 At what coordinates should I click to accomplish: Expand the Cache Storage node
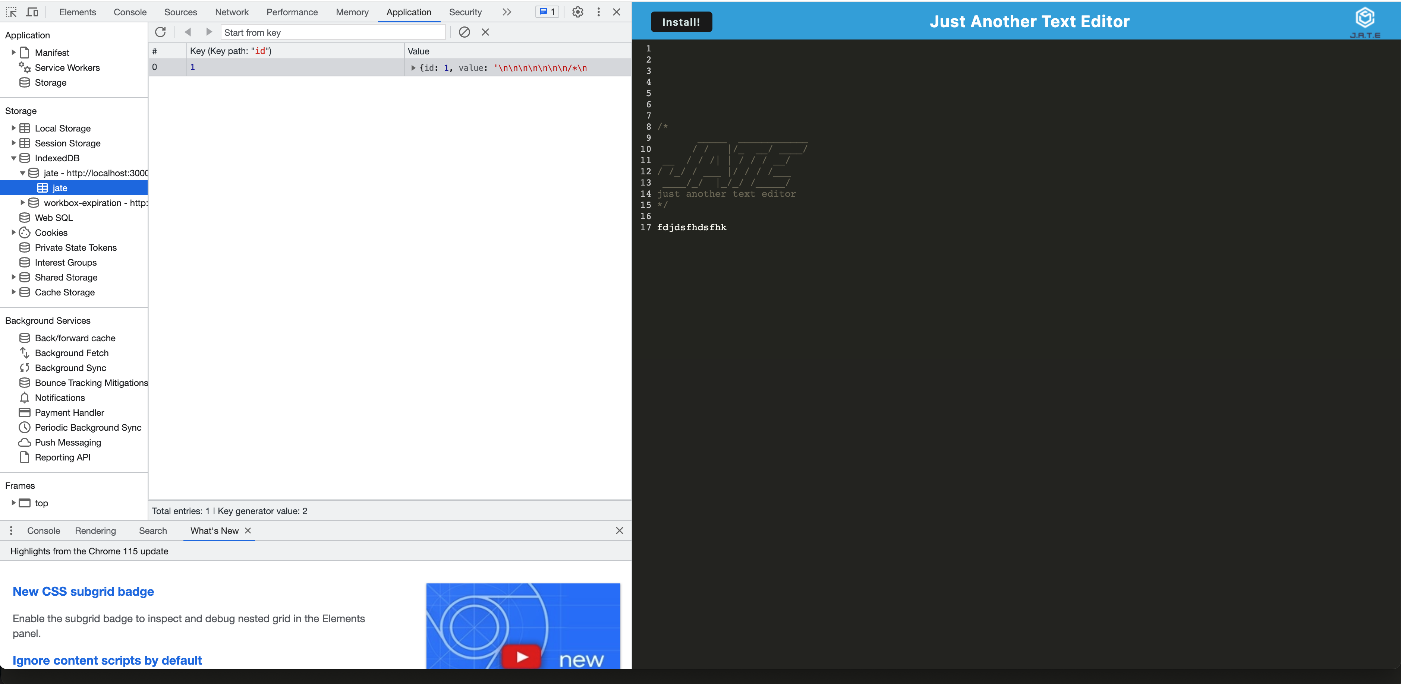[13, 292]
